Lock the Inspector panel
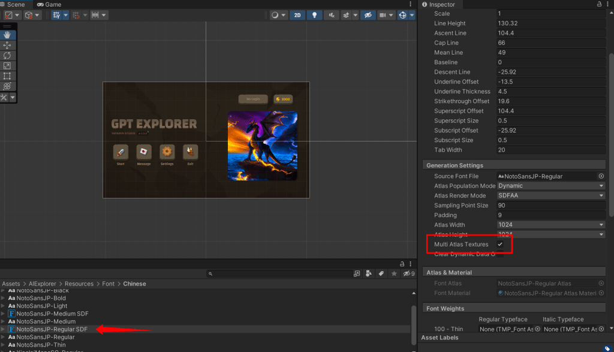Screen dimensions: 614x352 point(599,4)
